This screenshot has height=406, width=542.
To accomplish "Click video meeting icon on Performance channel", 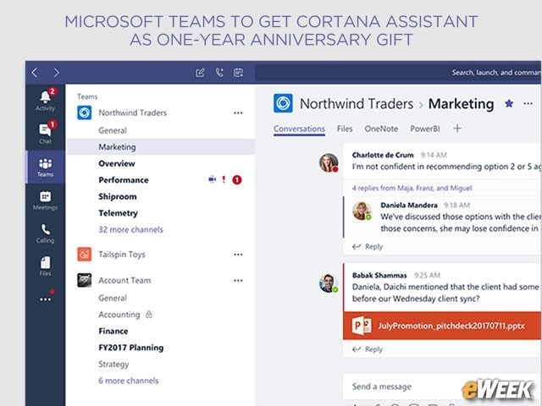I will [213, 179].
